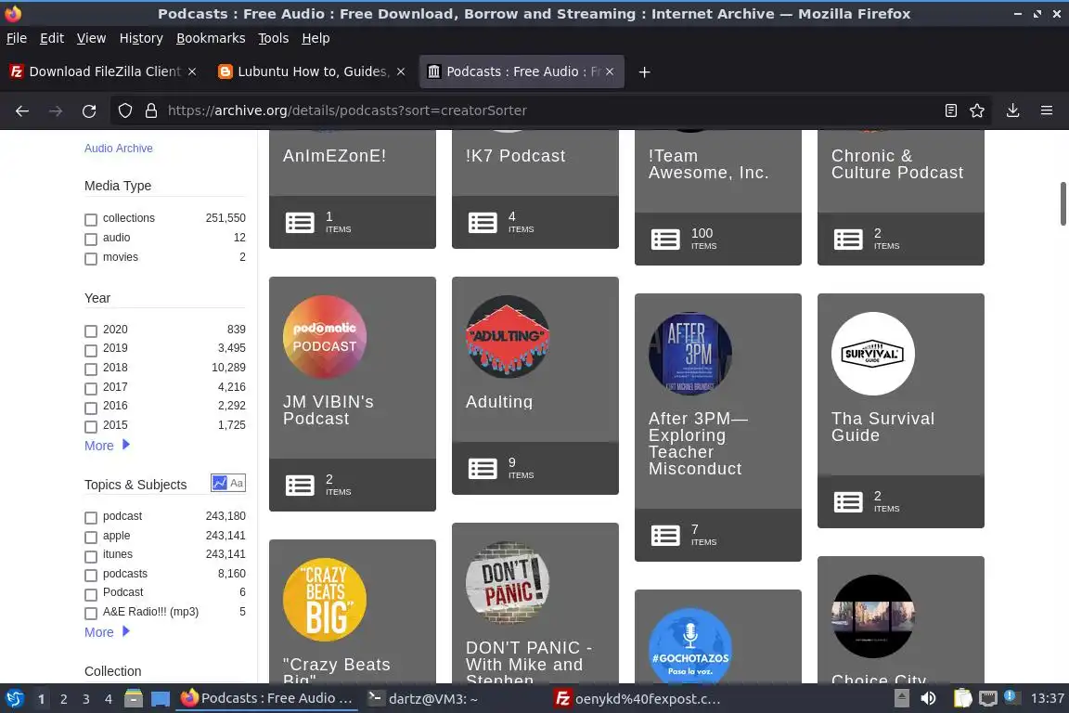Bookmark this page with the star
1069x713 pixels.
(977, 110)
